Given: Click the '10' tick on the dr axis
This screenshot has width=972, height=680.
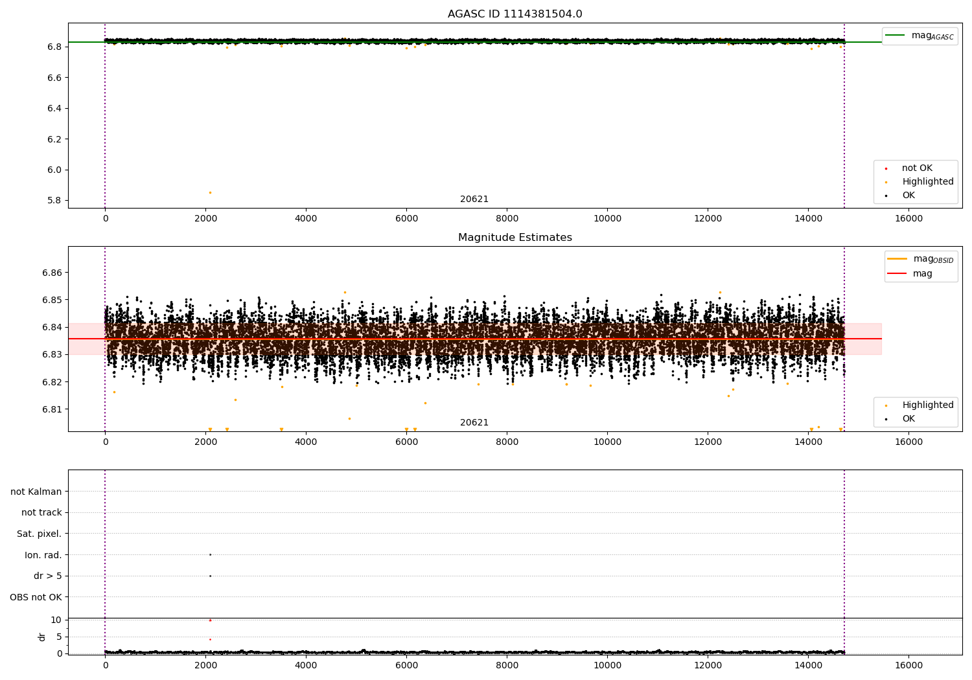Looking at the screenshot, I should click(x=56, y=620).
